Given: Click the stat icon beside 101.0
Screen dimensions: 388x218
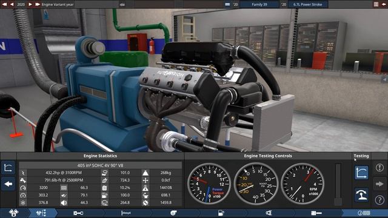Looking at the screenshot, I should [x=105, y=173].
